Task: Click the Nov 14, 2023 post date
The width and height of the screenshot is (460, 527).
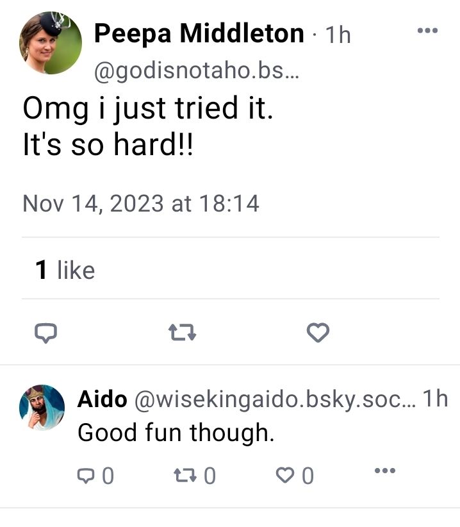Action: [140, 203]
